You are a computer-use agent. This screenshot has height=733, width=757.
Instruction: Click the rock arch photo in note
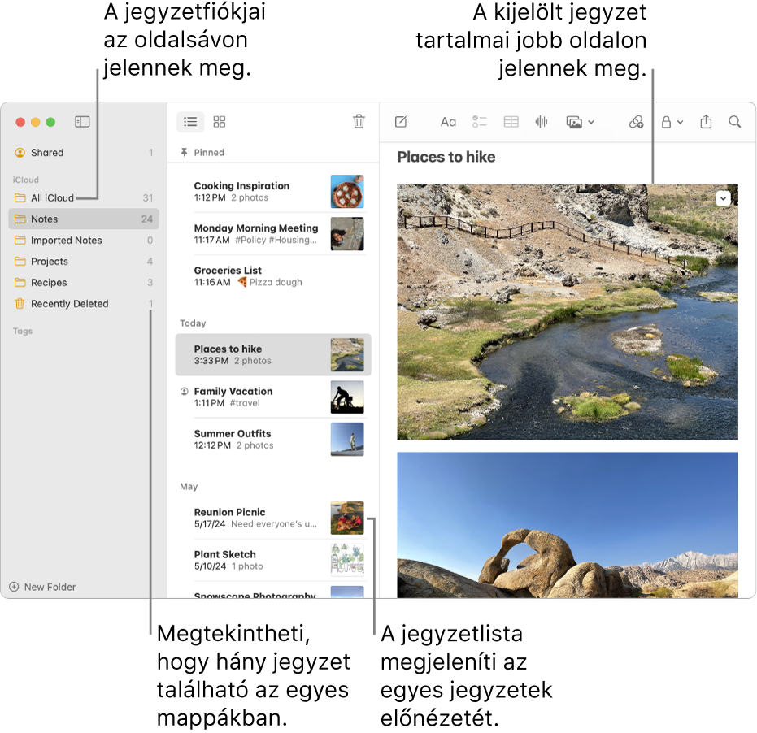pos(568,525)
